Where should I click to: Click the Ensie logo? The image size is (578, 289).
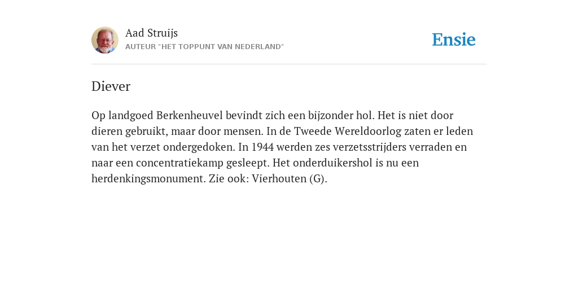pos(454,40)
